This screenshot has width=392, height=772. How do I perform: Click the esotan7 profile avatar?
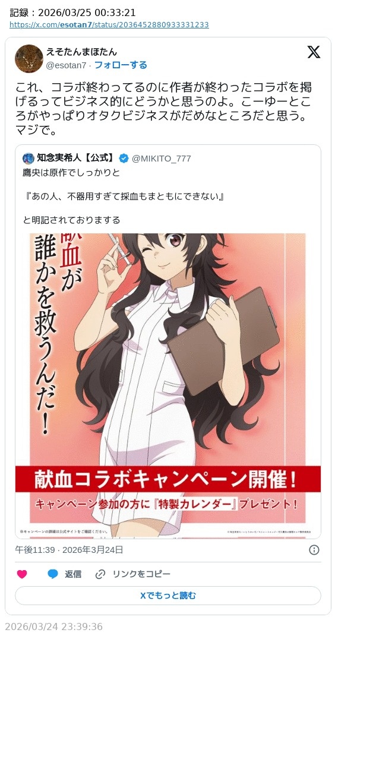[29, 59]
